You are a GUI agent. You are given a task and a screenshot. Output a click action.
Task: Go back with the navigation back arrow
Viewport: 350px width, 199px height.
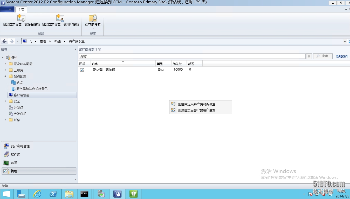point(4,41)
